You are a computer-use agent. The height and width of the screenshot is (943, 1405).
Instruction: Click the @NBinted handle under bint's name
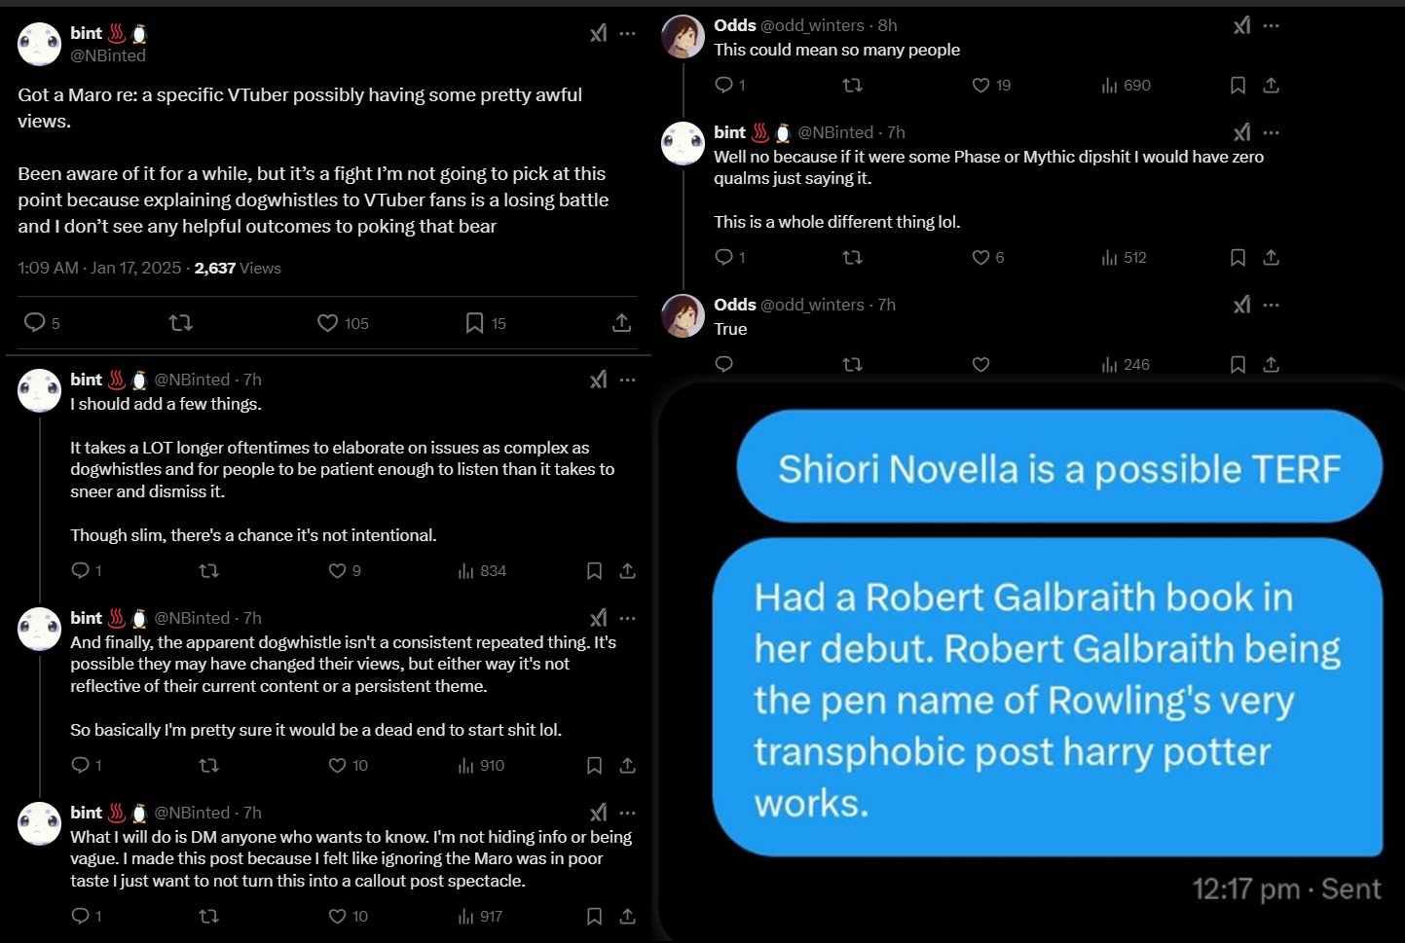tap(108, 55)
